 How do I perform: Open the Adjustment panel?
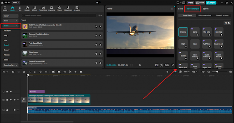point(68,9)
